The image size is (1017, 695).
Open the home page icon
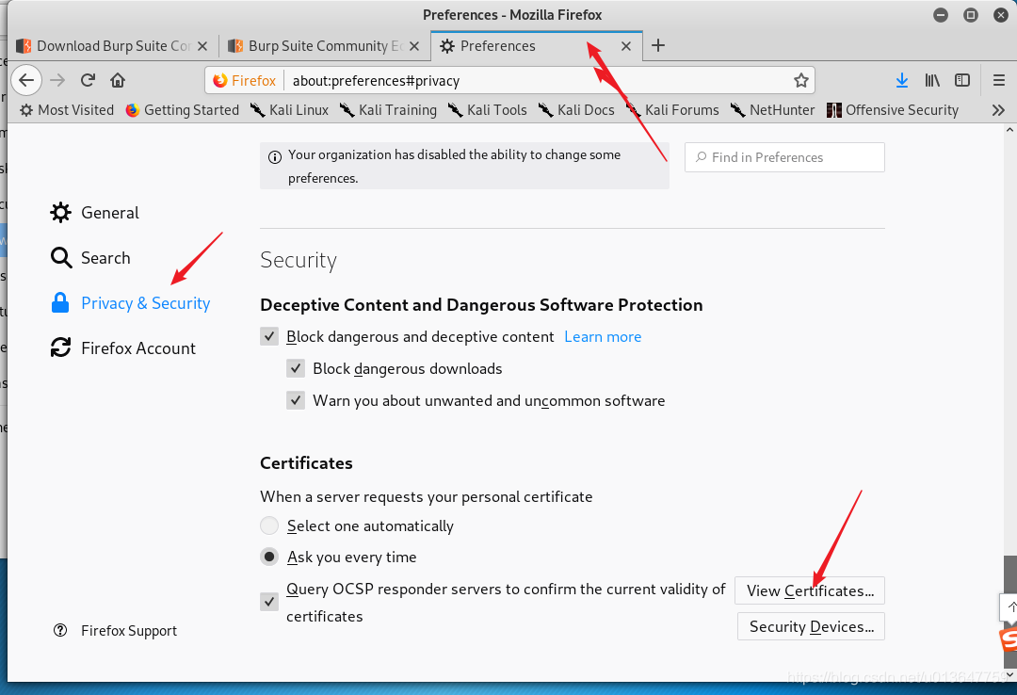pos(118,80)
